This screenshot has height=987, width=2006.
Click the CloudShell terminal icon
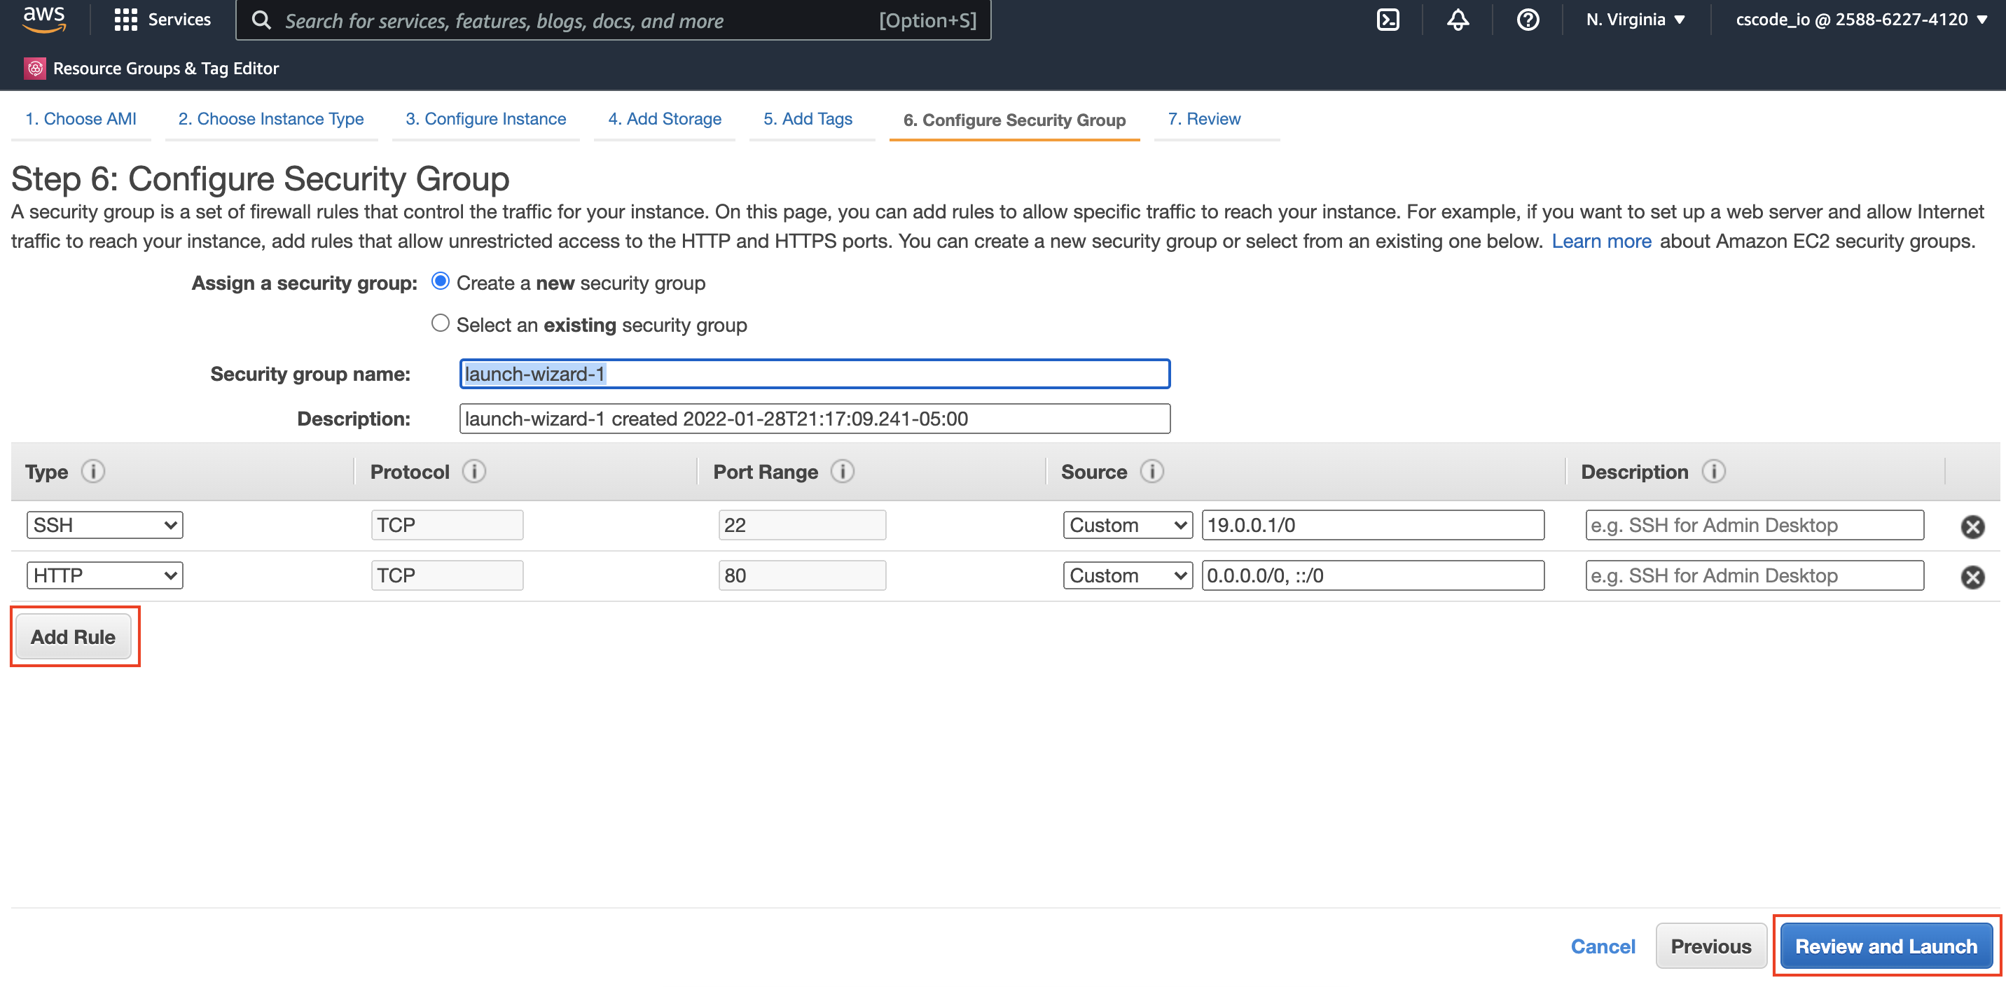pyautogui.click(x=1388, y=20)
